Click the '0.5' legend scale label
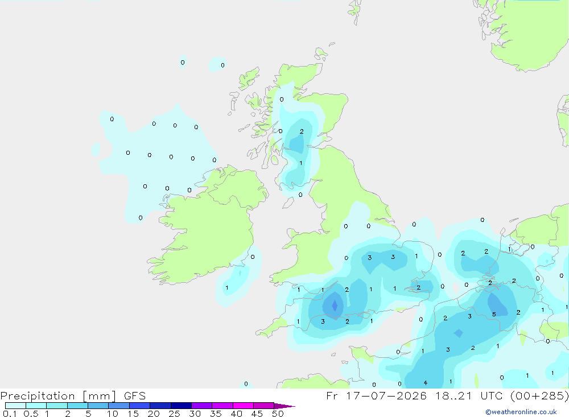Screen dimensions: 569x417 click(31, 414)
